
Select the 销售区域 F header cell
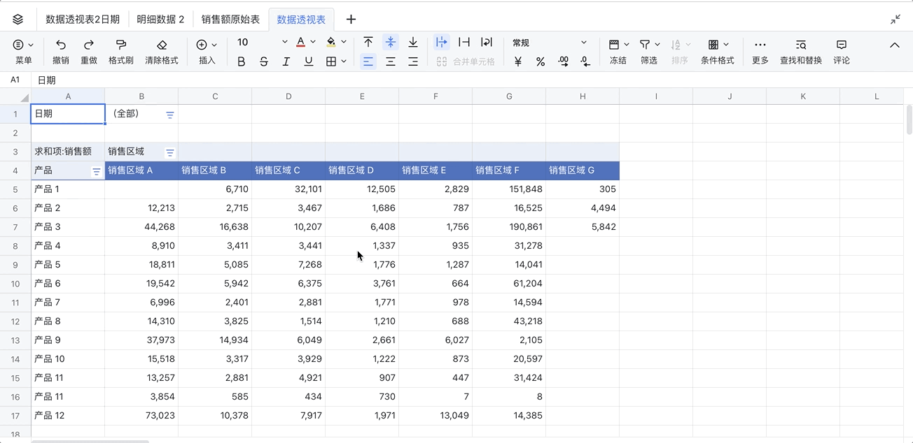pyautogui.click(x=509, y=170)
